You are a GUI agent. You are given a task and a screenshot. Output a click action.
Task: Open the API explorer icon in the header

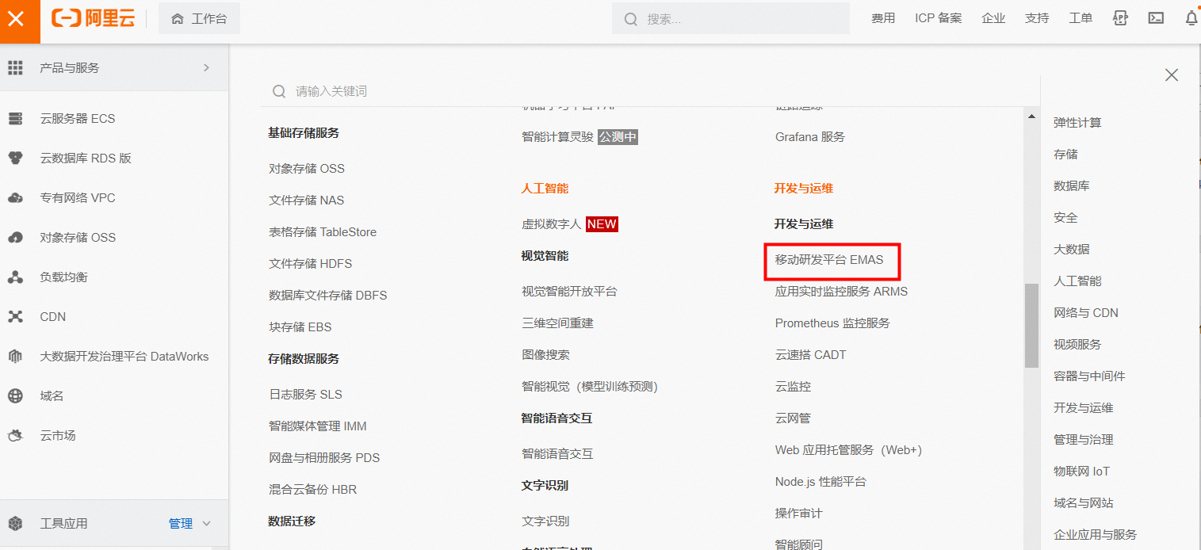tap(1120, 18)
